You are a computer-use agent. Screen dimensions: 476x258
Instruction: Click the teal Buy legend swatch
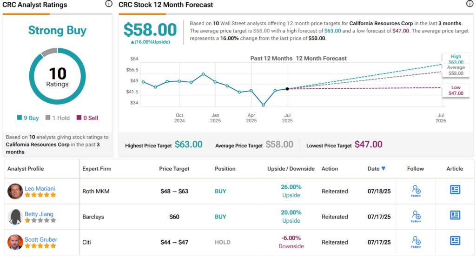pyautogui.click(x=19, y=118)
